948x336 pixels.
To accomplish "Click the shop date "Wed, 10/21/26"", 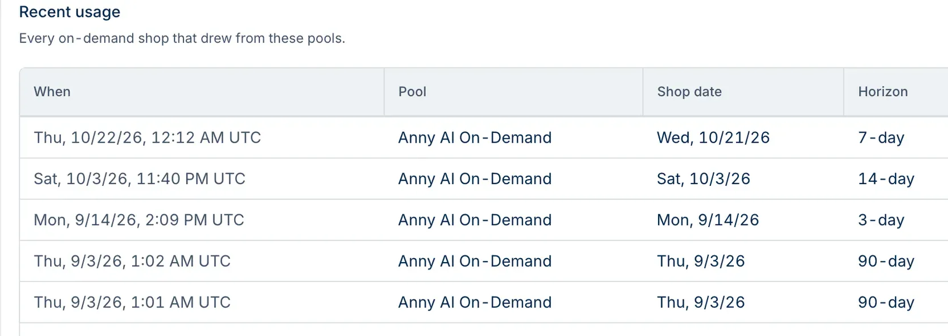I will click(713, 138).
